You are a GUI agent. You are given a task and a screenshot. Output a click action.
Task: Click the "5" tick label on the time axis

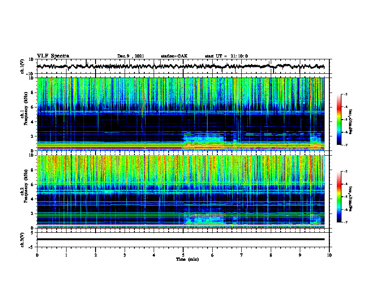click(x=183, y=255)
